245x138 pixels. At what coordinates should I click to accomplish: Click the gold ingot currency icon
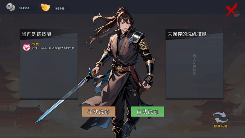coord(46,7)
